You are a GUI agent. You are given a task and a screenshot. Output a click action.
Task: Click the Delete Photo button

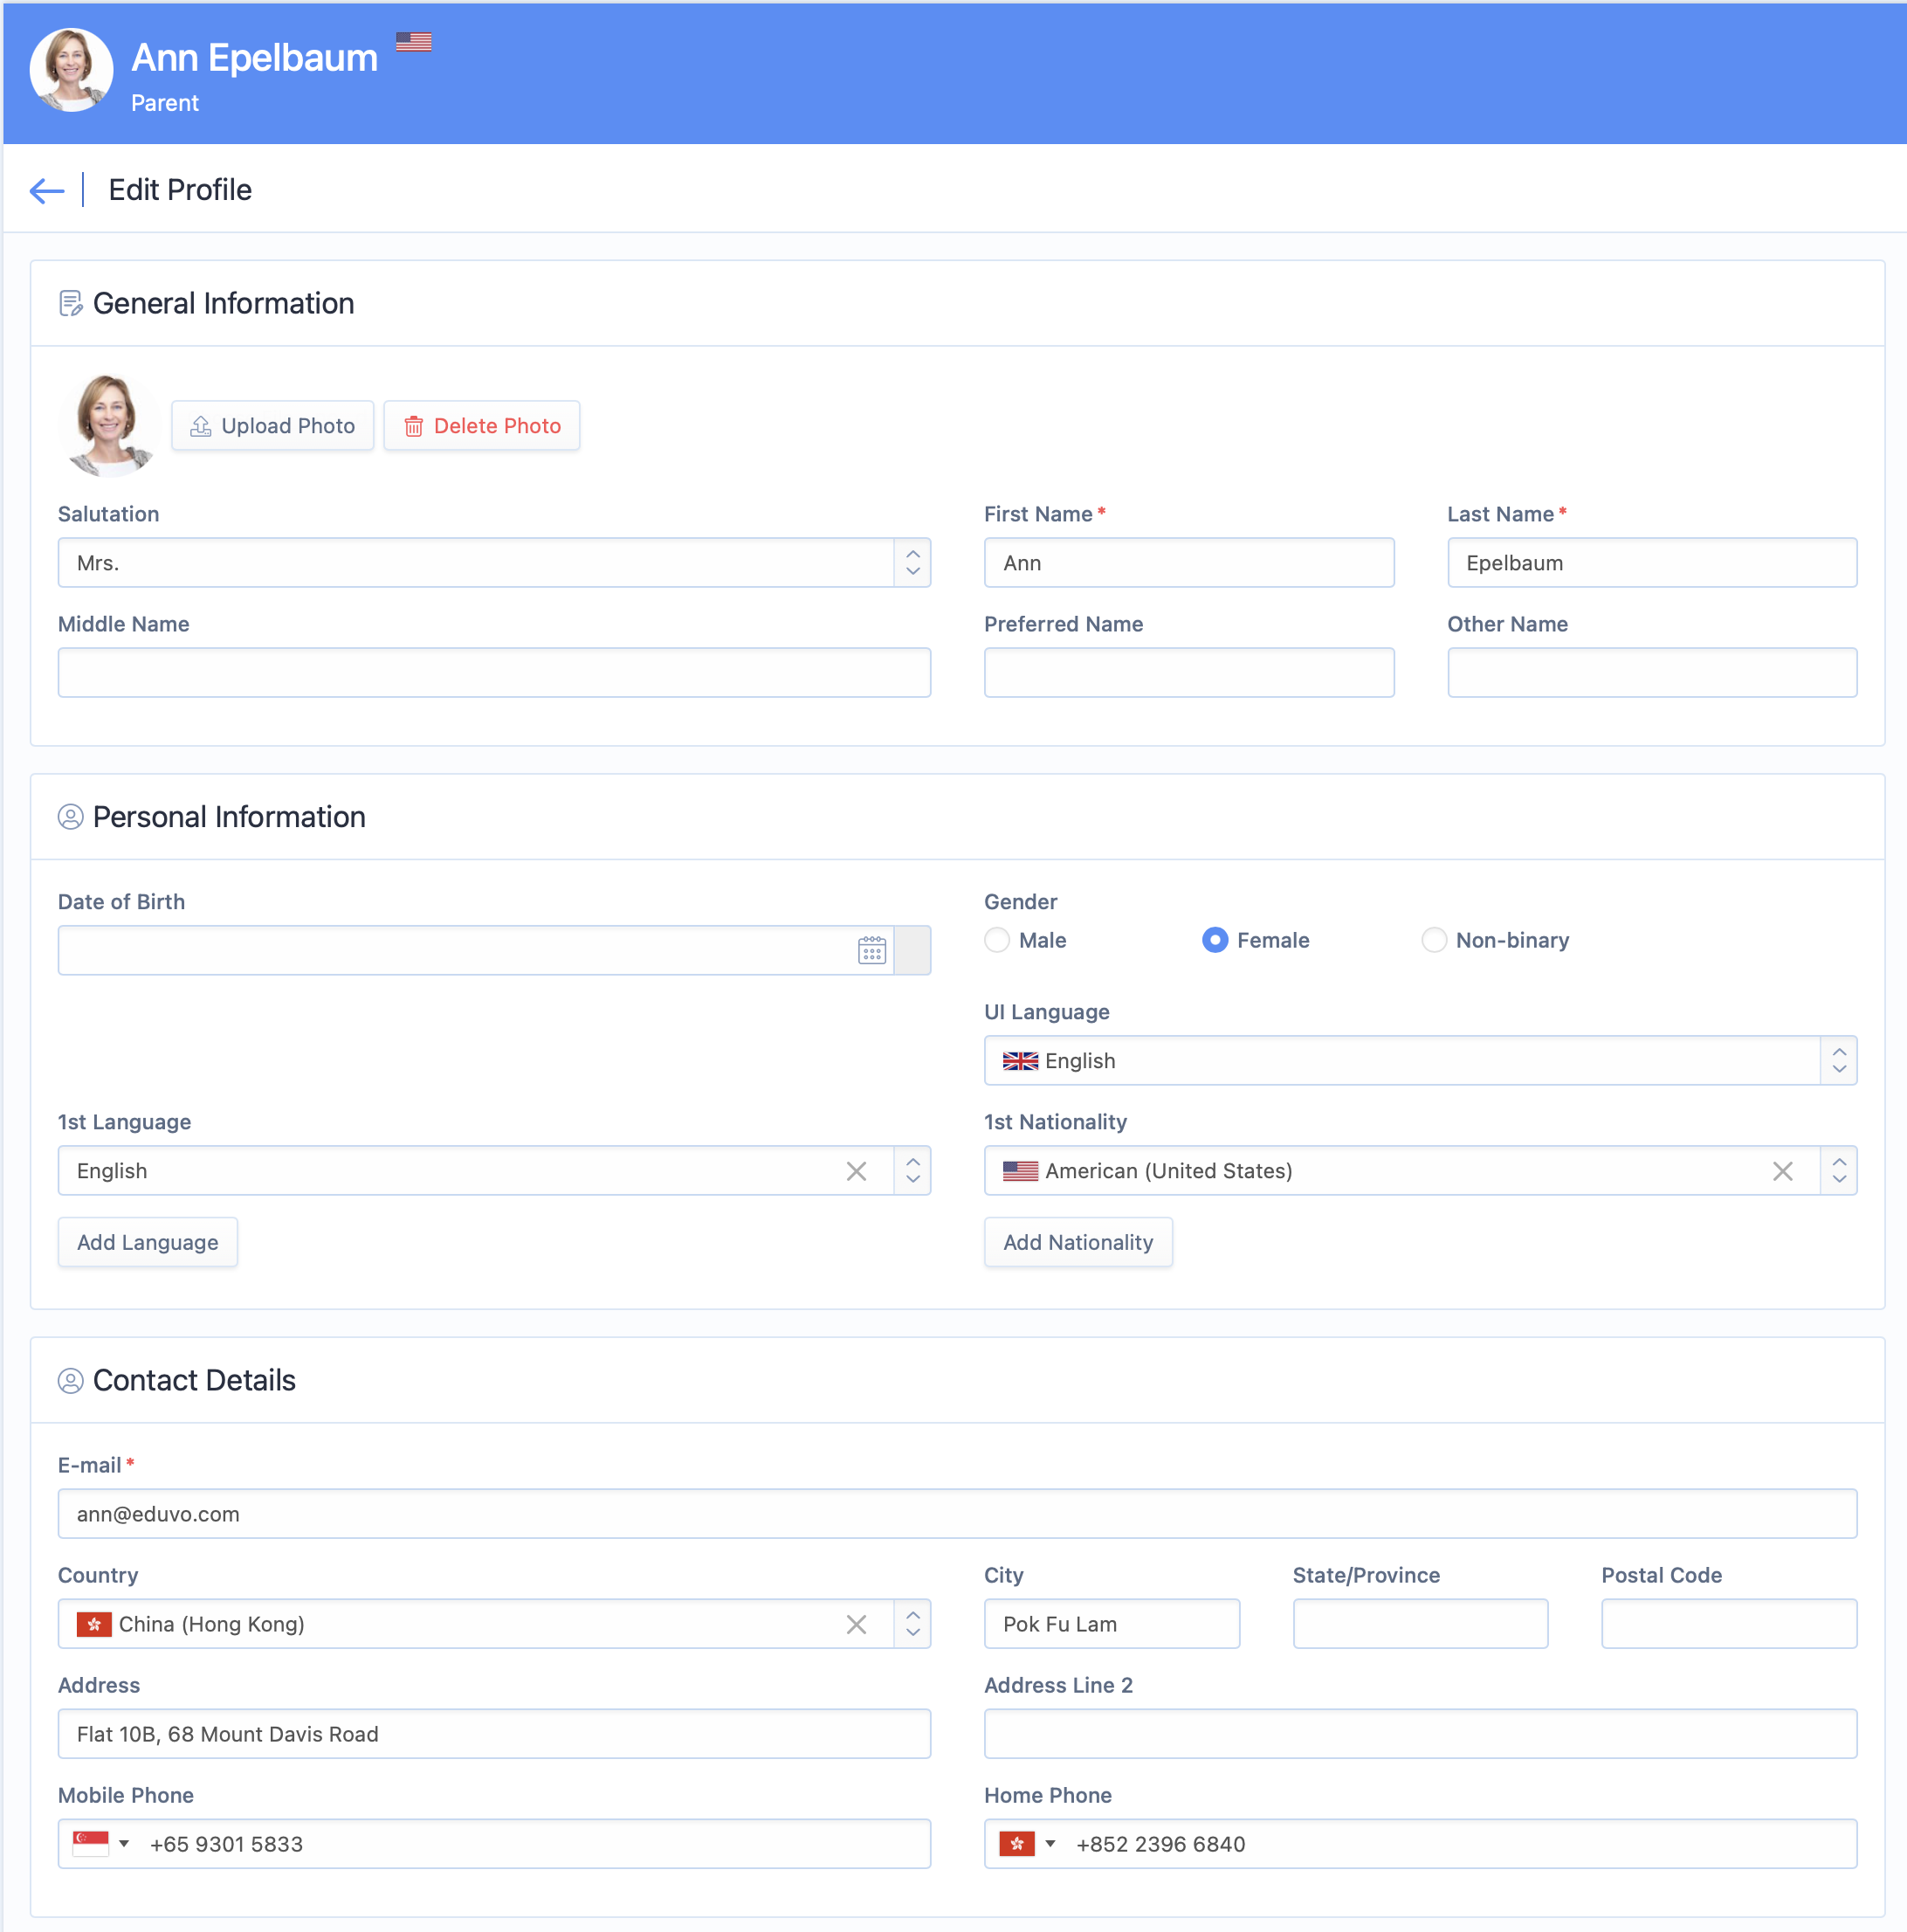point(482,426)
